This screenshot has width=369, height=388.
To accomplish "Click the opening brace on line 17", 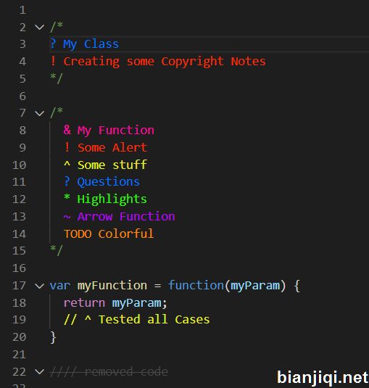I will 297,286.
